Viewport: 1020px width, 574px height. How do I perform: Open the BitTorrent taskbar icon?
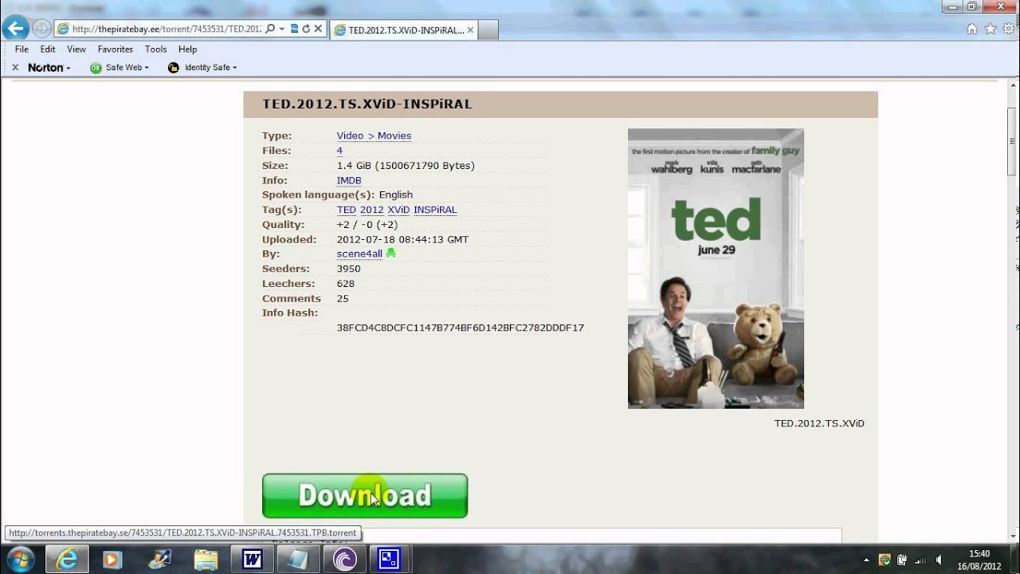click(344, 560)
